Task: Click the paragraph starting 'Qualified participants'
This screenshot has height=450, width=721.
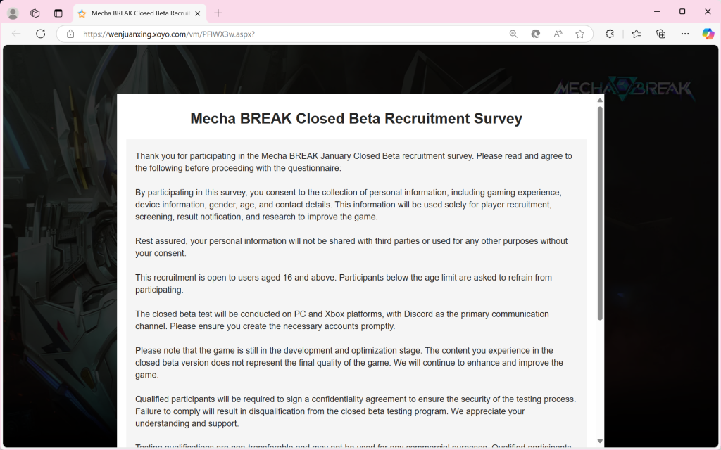Action: (356, 411)
